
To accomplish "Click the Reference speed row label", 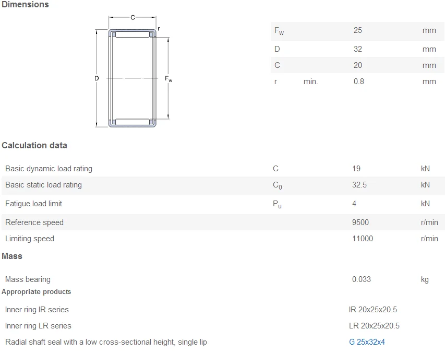I will point(34,222).
